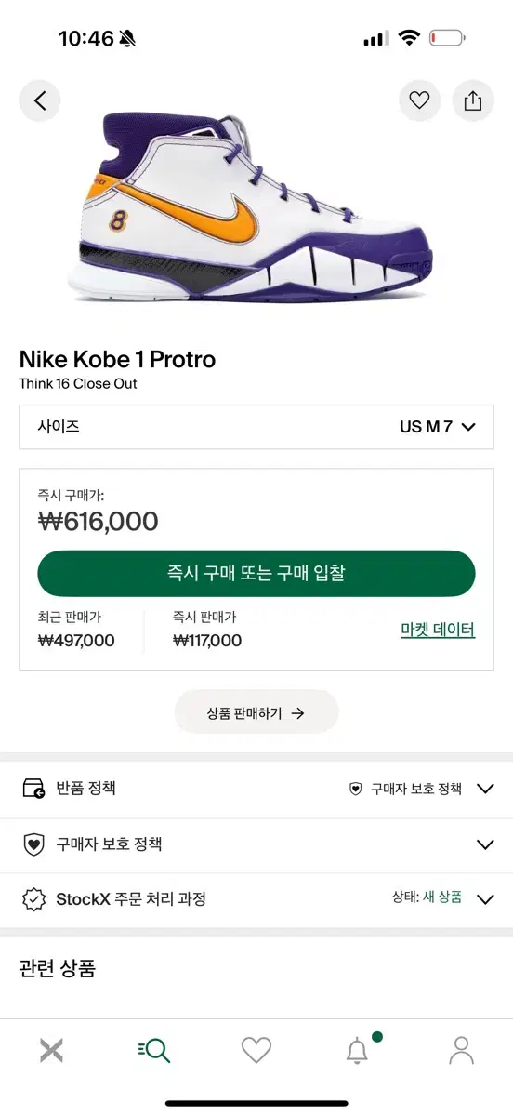Open favorites heart tab in bottom bar

click(x=256, y=1051)
